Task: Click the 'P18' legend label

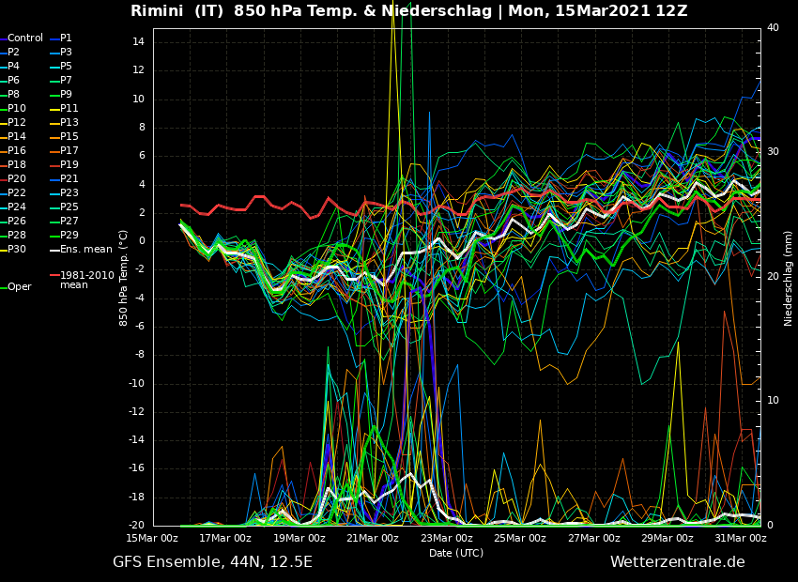Action: [x=16, y=165]
